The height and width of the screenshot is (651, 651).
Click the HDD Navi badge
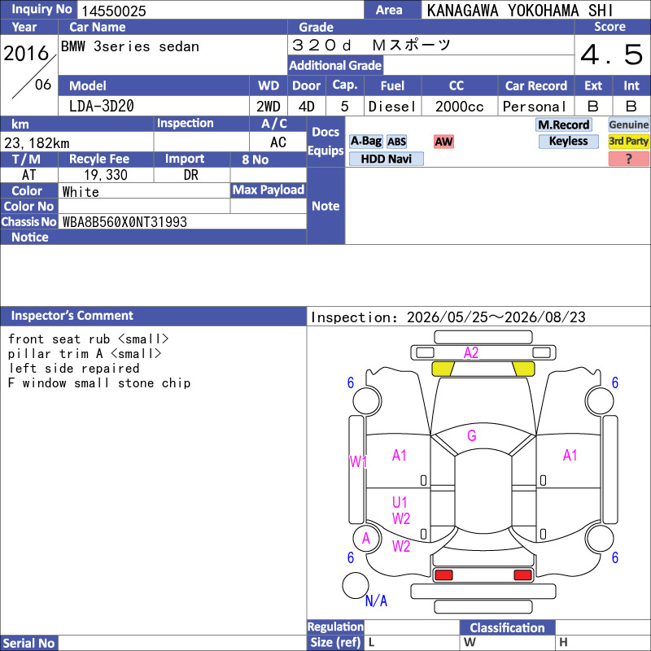[x=386, y=159]
